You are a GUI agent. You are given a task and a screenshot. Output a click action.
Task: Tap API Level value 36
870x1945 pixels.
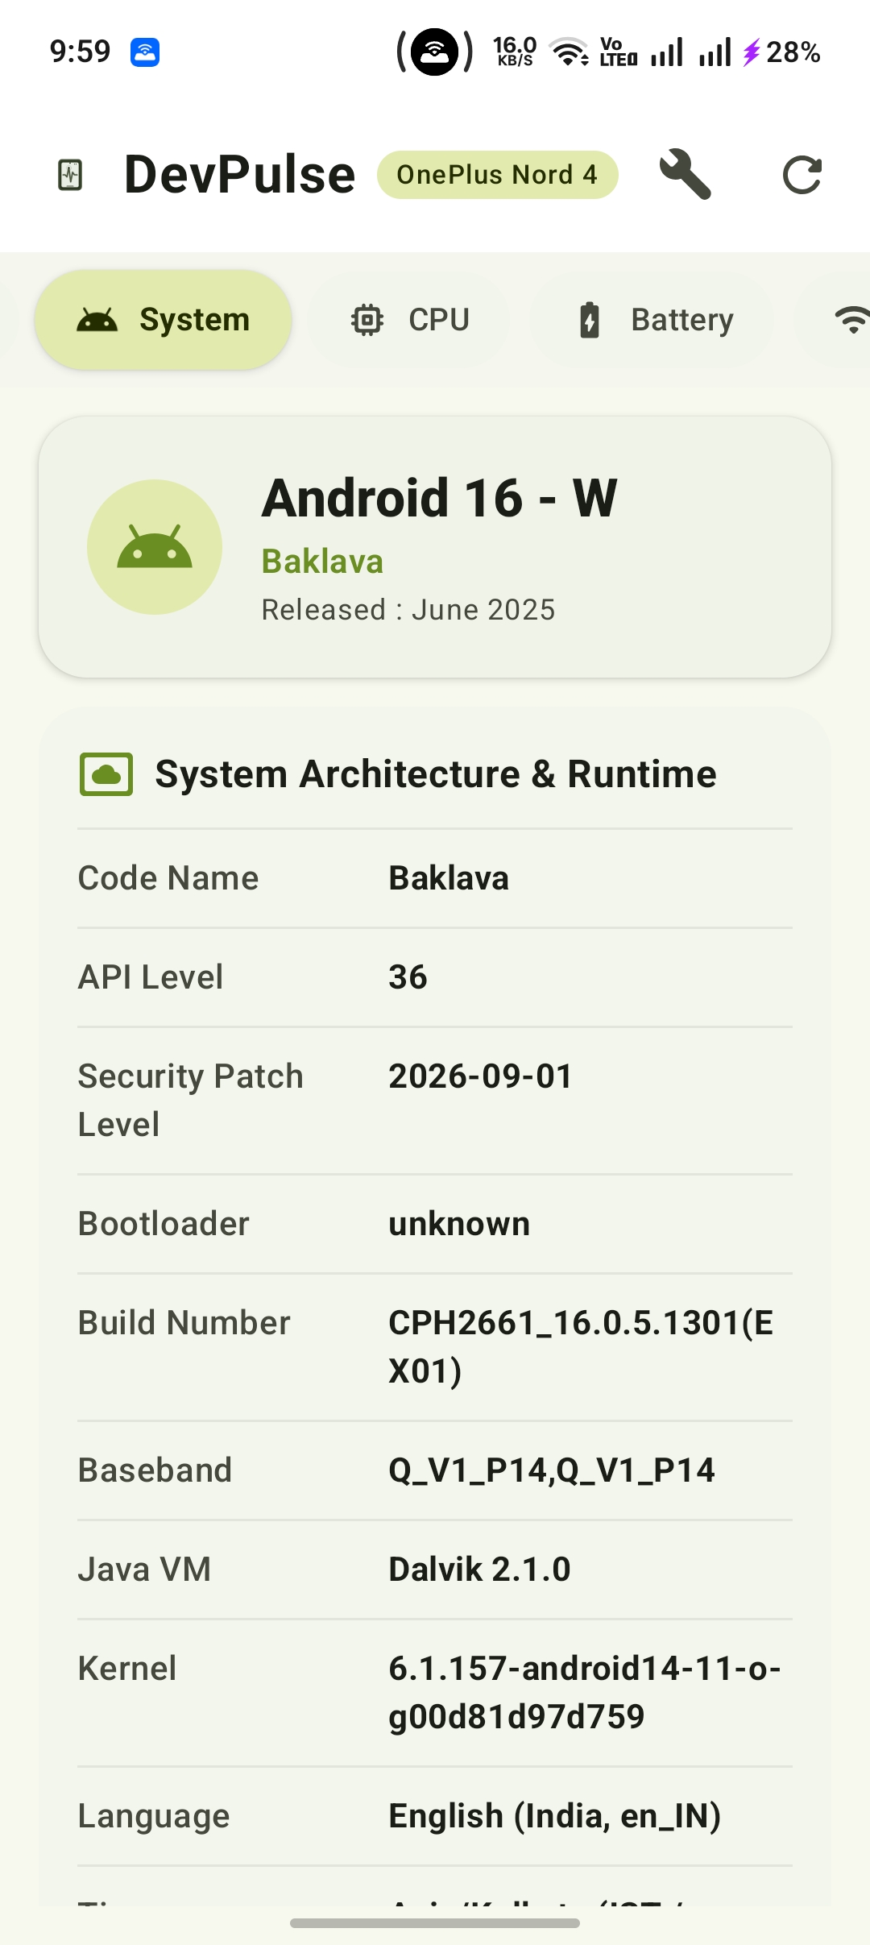408,977
